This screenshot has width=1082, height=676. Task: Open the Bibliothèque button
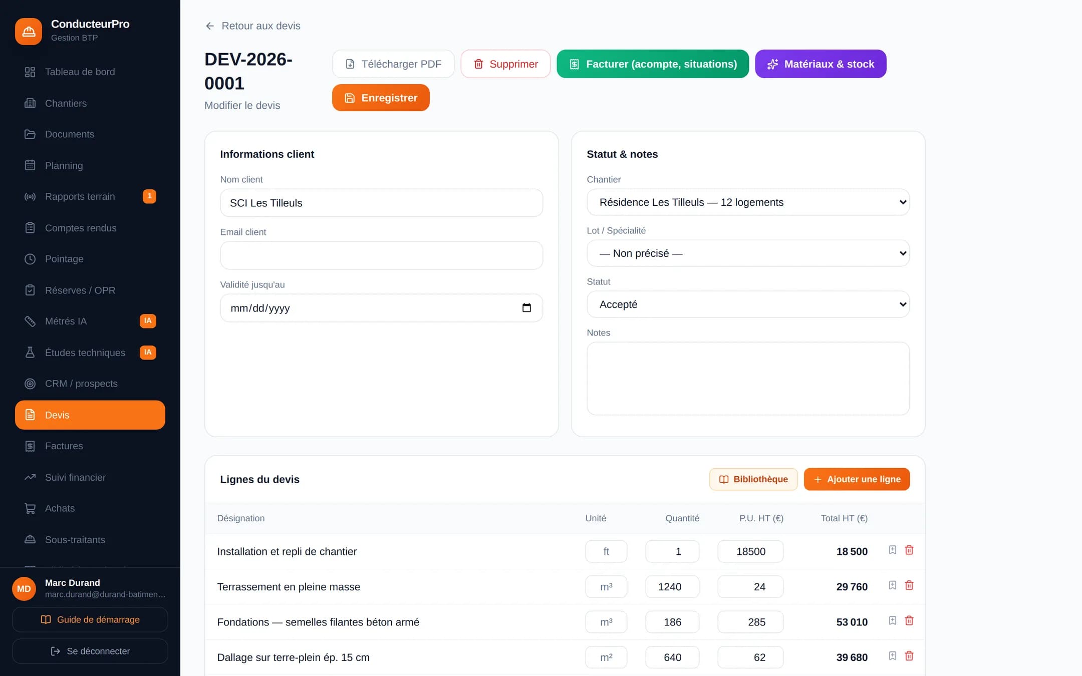coord(753,479)
